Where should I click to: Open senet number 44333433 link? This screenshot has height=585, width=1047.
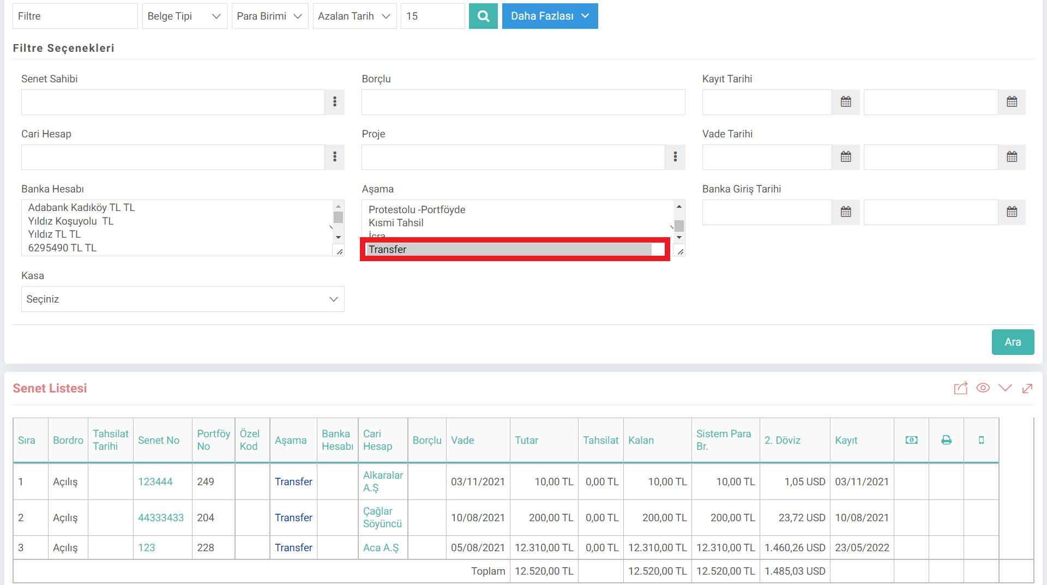161,517
